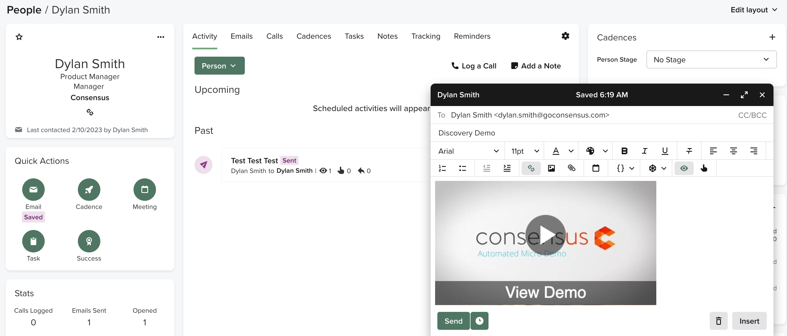Toggle the click tracking pointer icon
The width and height of the screenshot is (787, 336).
click(x=704, y=168)
